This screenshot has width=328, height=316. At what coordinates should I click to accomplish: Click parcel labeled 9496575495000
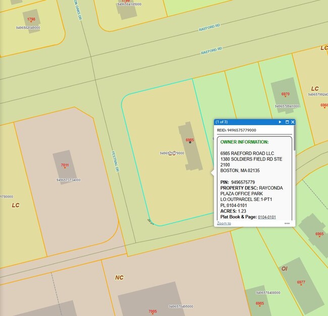[x=181, y=306]
